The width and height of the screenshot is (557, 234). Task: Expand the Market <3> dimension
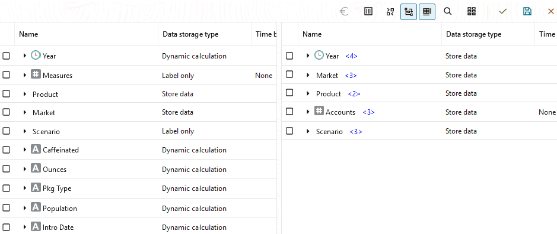[x=308, y=75]
